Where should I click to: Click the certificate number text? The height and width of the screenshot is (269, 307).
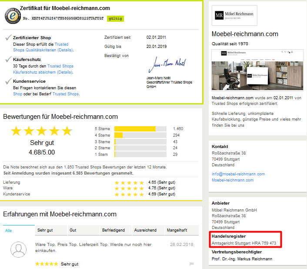coord(63,18)
